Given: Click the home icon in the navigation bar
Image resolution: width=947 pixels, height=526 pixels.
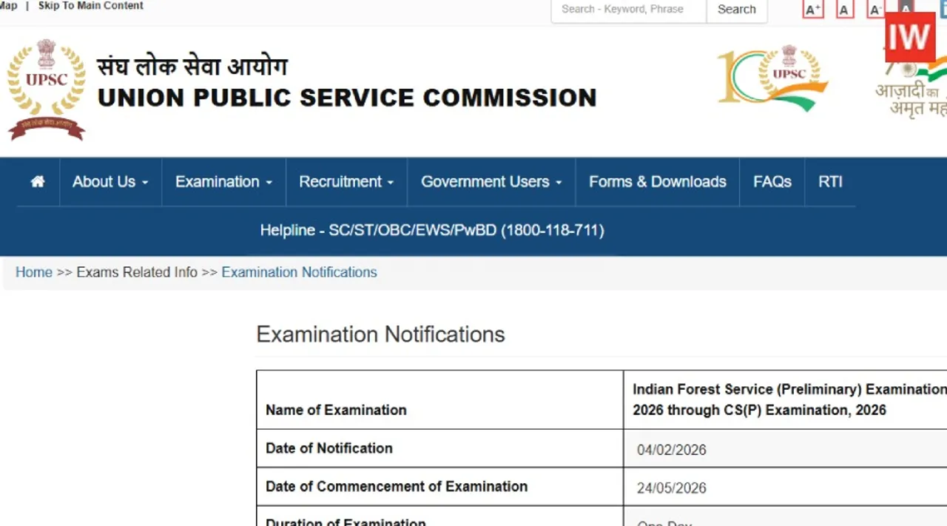Looking at the screenshot, I should pos(37,181).
